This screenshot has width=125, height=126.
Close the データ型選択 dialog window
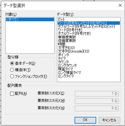pyautogui.click(x=120, y=5)
